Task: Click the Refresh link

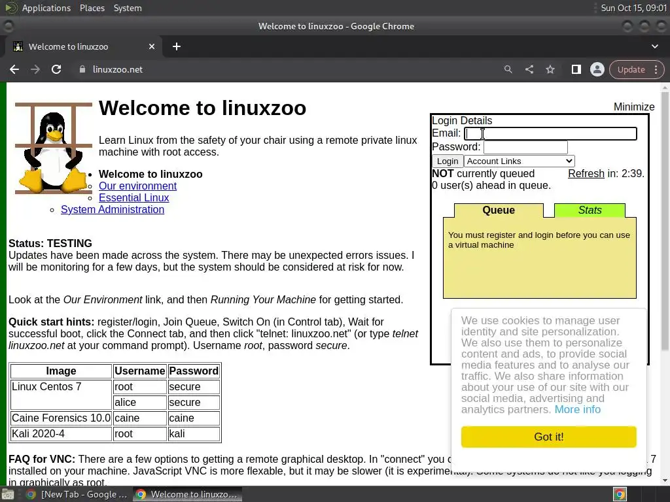Action: [586, 174]
